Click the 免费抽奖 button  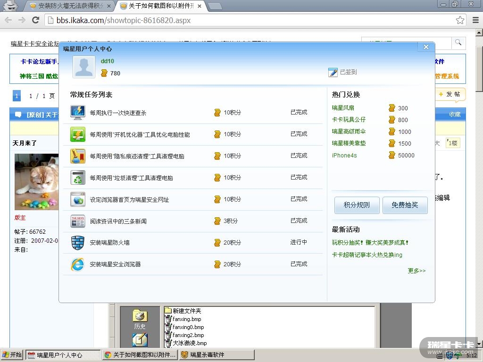click(405, 205)
